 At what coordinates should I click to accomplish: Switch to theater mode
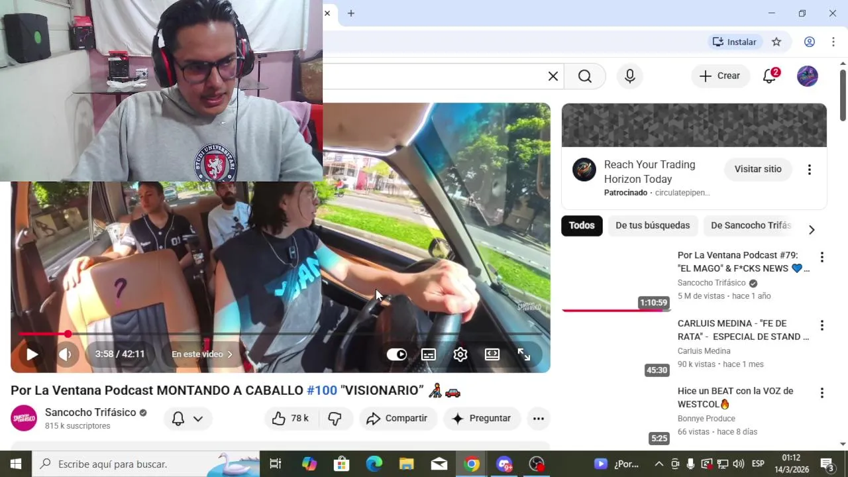coord(492,354)
